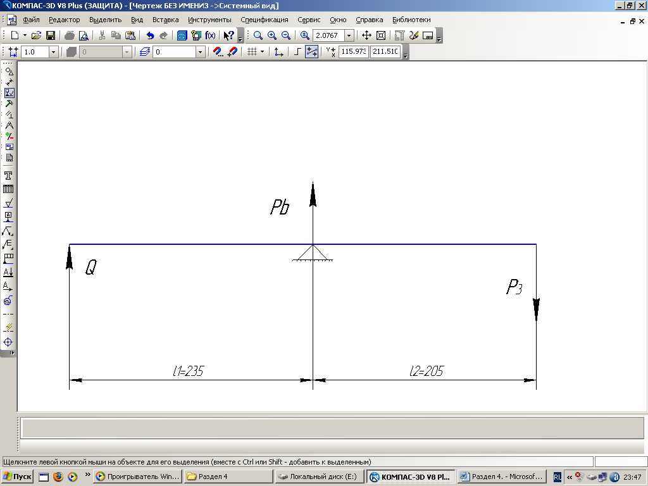Expand the layer number 0 dropdown
648x486 pixels.
point(201,52)
